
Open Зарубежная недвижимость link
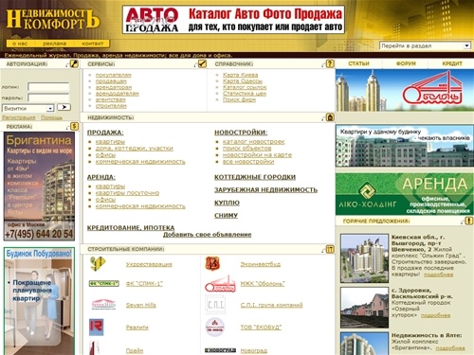point(265,190)
